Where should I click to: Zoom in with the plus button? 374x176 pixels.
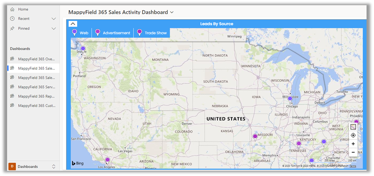click(353, 144)
